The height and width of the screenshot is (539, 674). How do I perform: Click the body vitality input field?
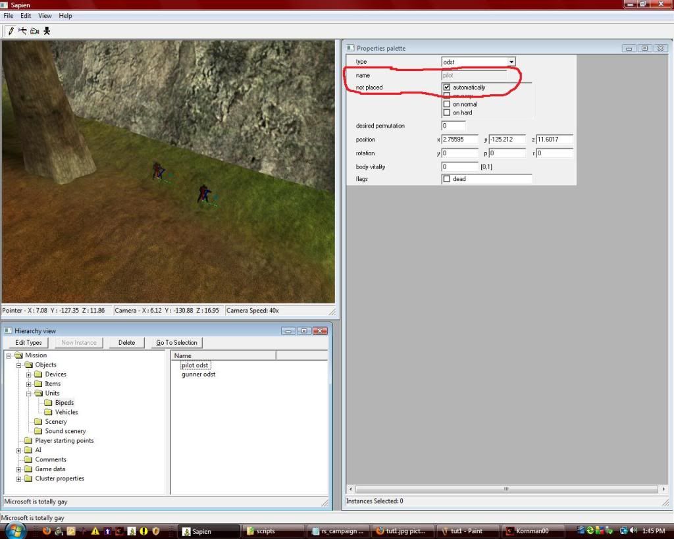pos(460,167)
